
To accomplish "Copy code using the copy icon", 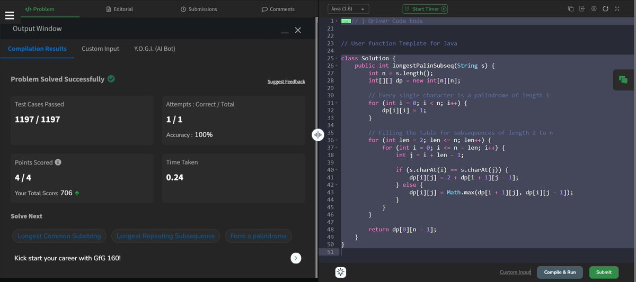I will (570, 9).
